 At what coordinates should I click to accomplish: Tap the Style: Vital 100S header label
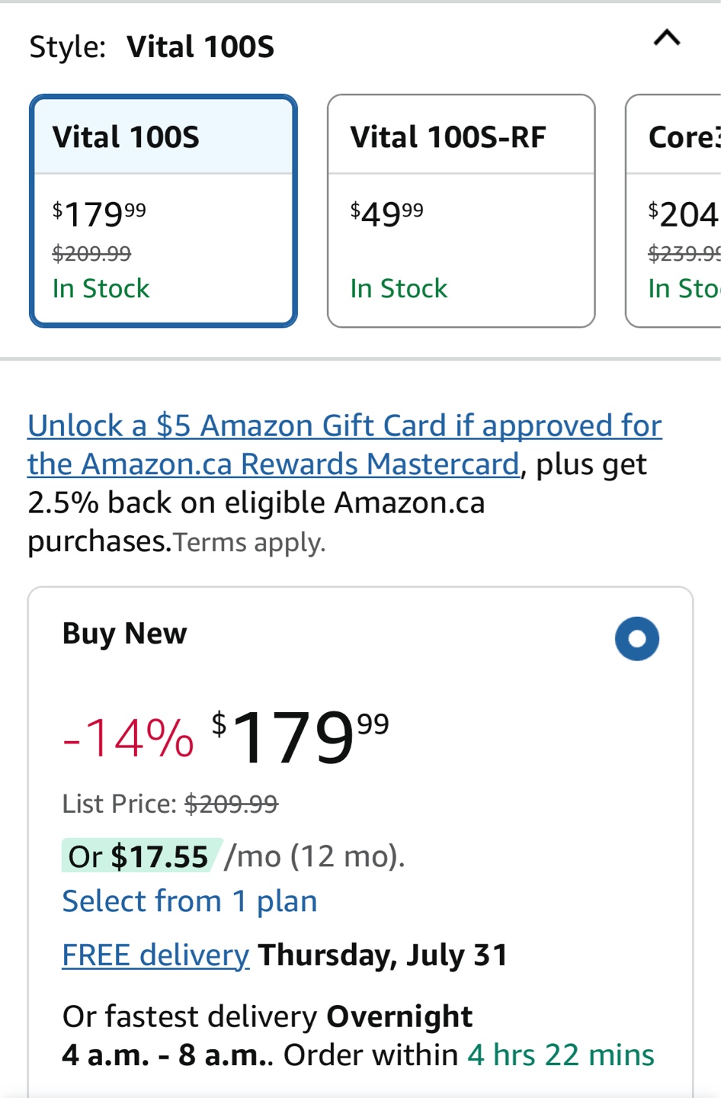152,47
